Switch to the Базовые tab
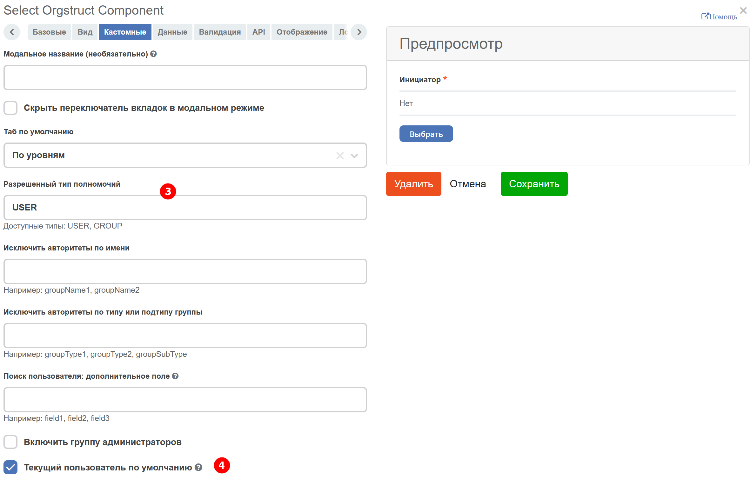 pos(49,32)
